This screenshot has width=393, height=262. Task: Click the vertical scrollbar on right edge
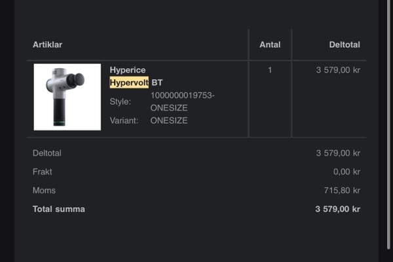[x=389, y=124]
